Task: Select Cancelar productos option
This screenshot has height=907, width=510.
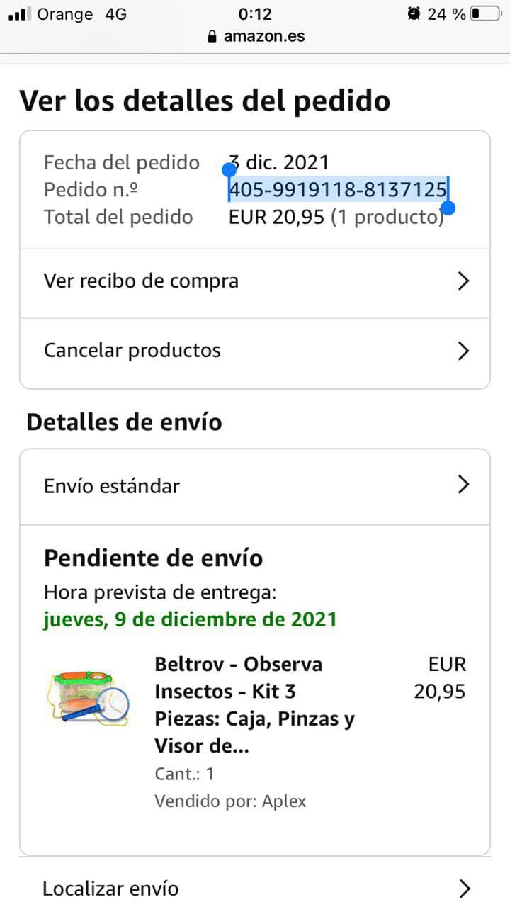Action: click(132, 351)
